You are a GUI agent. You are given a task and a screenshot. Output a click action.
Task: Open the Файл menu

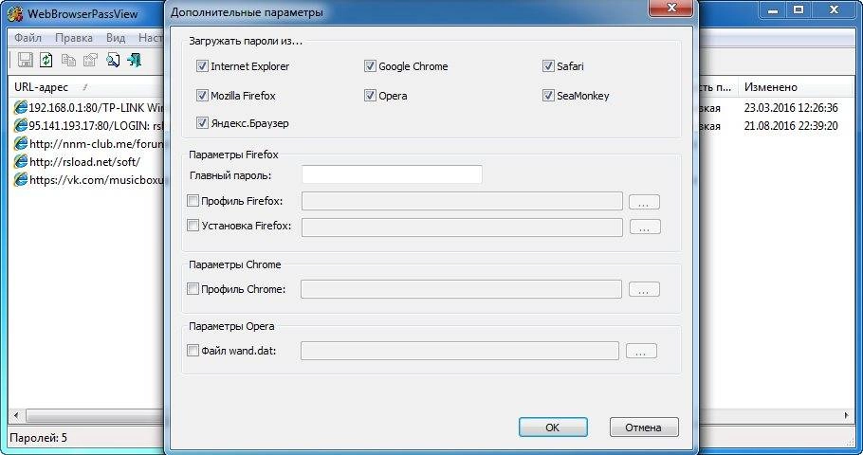point(28,38)
